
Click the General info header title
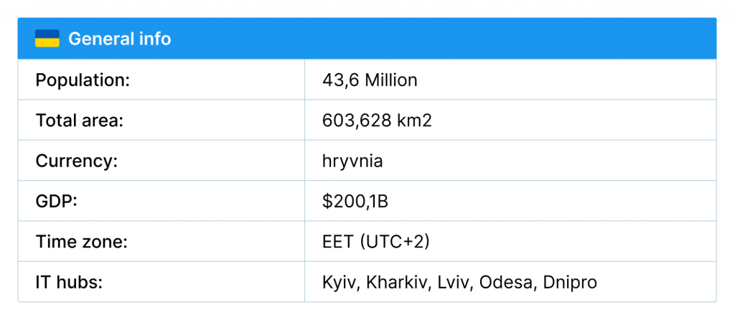pyautogui.click(x=120, y=39)
